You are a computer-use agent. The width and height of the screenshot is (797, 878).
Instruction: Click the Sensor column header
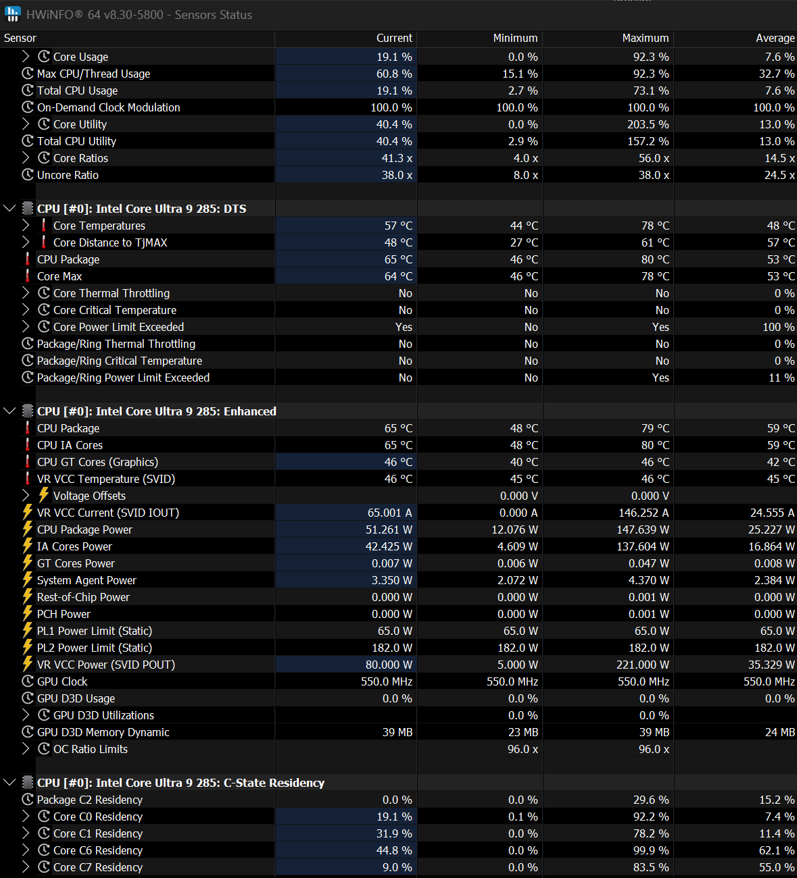tap(20, 38)
